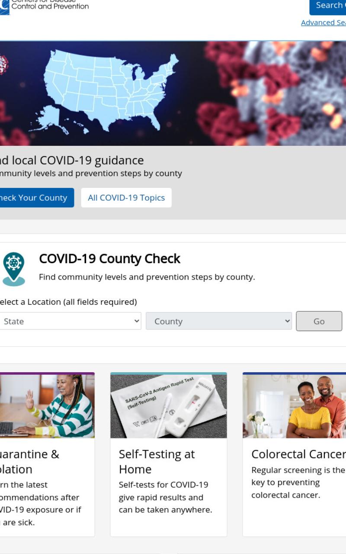Open the State dropdown
Image resolution: width=346 pixels, height=554 pixels.
point(70,321)
